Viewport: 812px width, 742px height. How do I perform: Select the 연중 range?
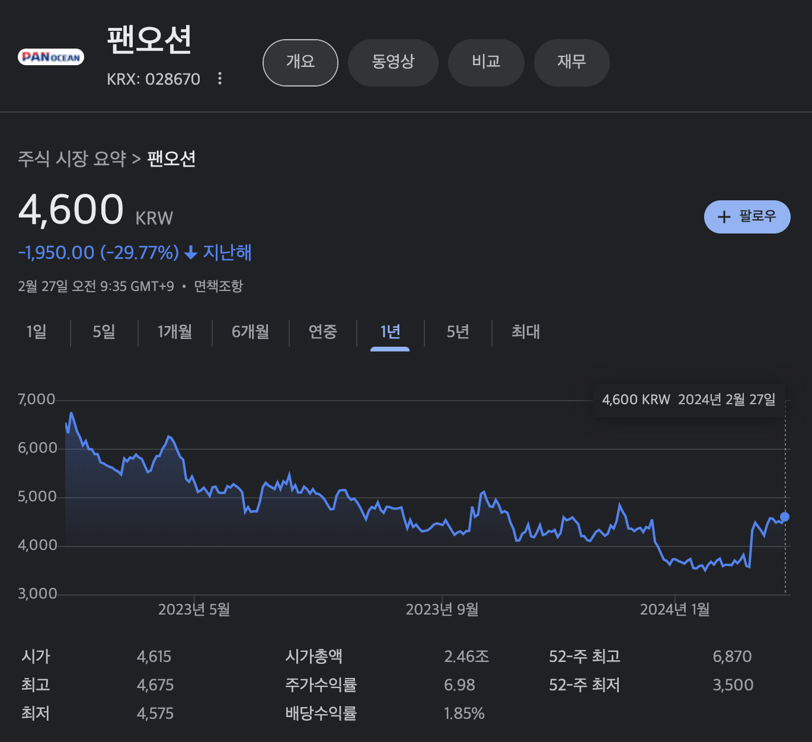click(x=323, y=332)
